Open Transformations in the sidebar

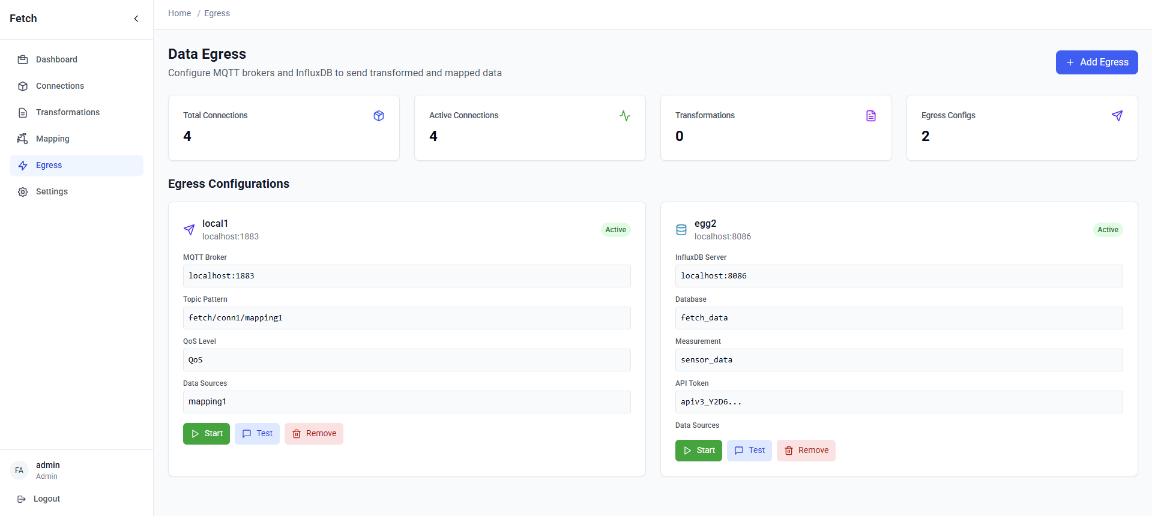tap(67, 112)
